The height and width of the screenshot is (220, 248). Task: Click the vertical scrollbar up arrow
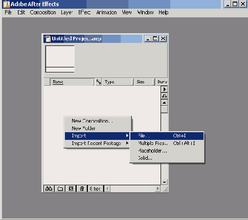164,103
